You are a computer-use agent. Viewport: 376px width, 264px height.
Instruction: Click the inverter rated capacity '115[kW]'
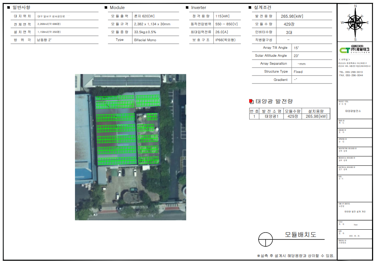pyautogui.click(x=222, y=16)
